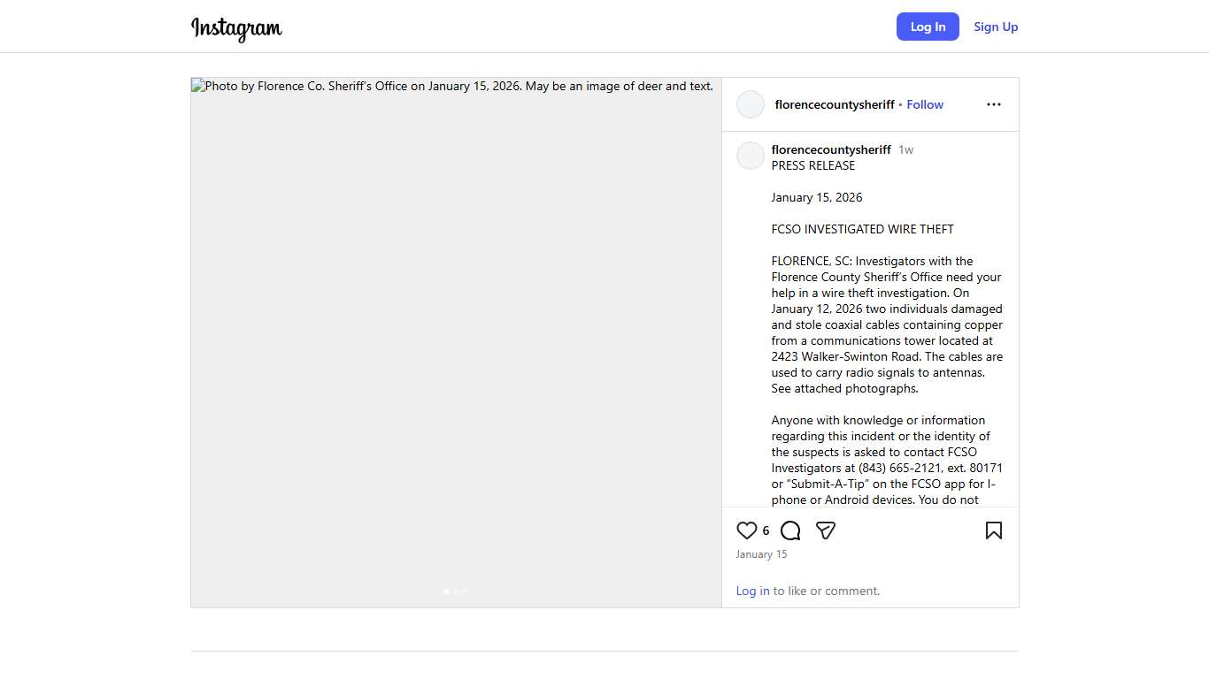Select the third carousel dot indicator
Viewport: 1209px width, 679px height.
click(x=465, y=591)
